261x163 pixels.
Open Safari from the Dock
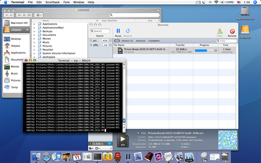(x=46, y=157)
